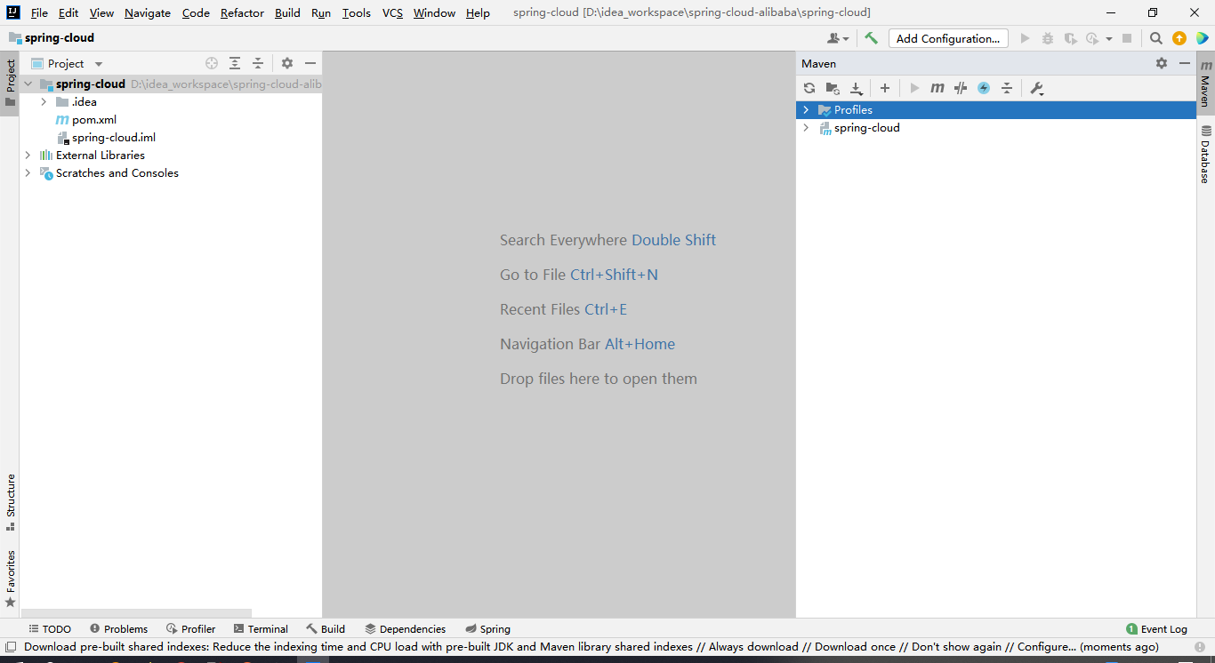Image resolution: width=1215 pixels, height=663 pixels.
Task: Expand Scratches and Consoles node
Action: [28, 173]
